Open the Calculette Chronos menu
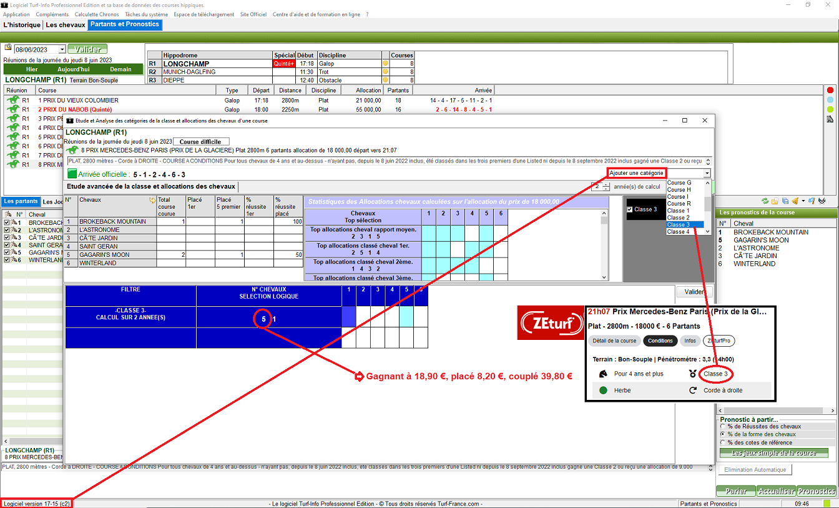This screenshot has height=508, width=839. (96, 14)
